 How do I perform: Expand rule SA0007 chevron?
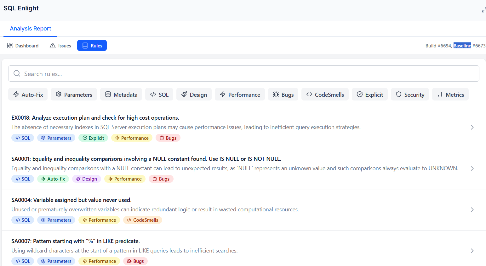pyautogui.click(x=472, y=251)
